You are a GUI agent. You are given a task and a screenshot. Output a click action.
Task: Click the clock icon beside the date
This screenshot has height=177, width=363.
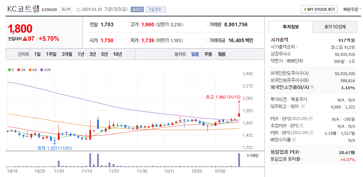click(78, 10)
